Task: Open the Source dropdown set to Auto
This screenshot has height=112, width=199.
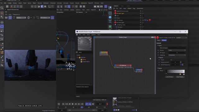Action: point(177,50)
